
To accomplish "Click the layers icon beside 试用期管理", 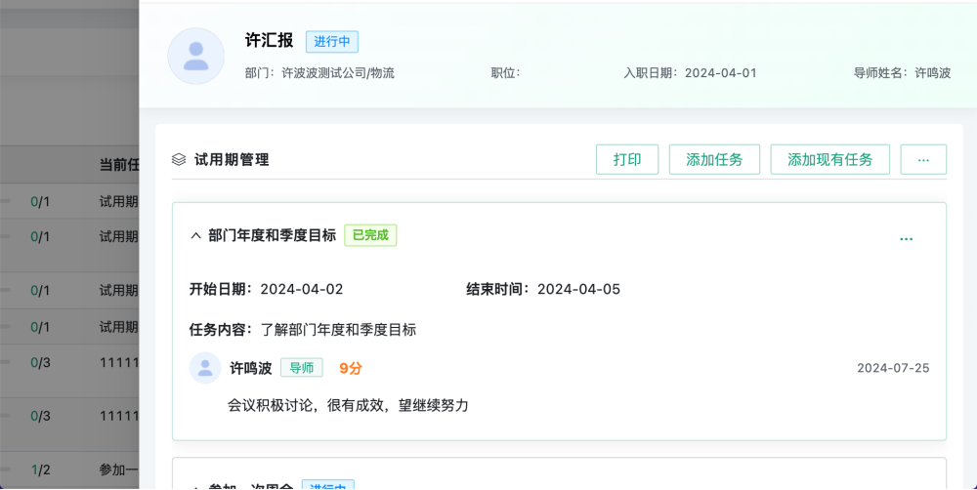I will 179,159.
